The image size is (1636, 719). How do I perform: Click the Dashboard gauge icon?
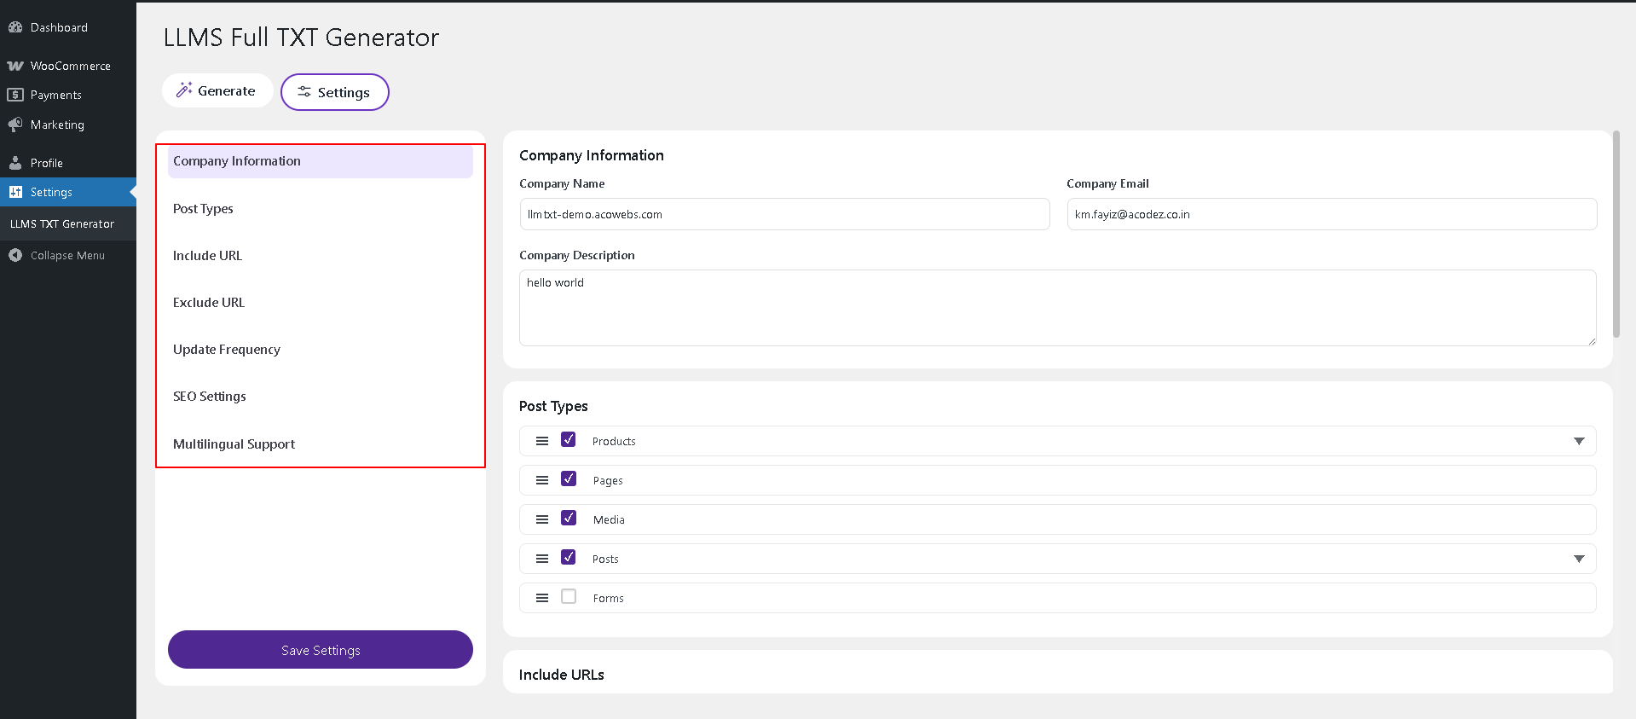[x=15, y=27]
